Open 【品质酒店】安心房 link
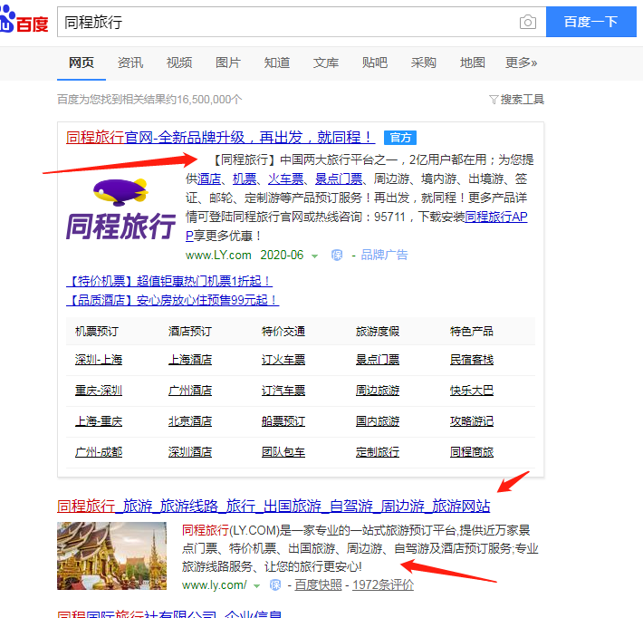This screenshot has height=618, width=643. 173,300
